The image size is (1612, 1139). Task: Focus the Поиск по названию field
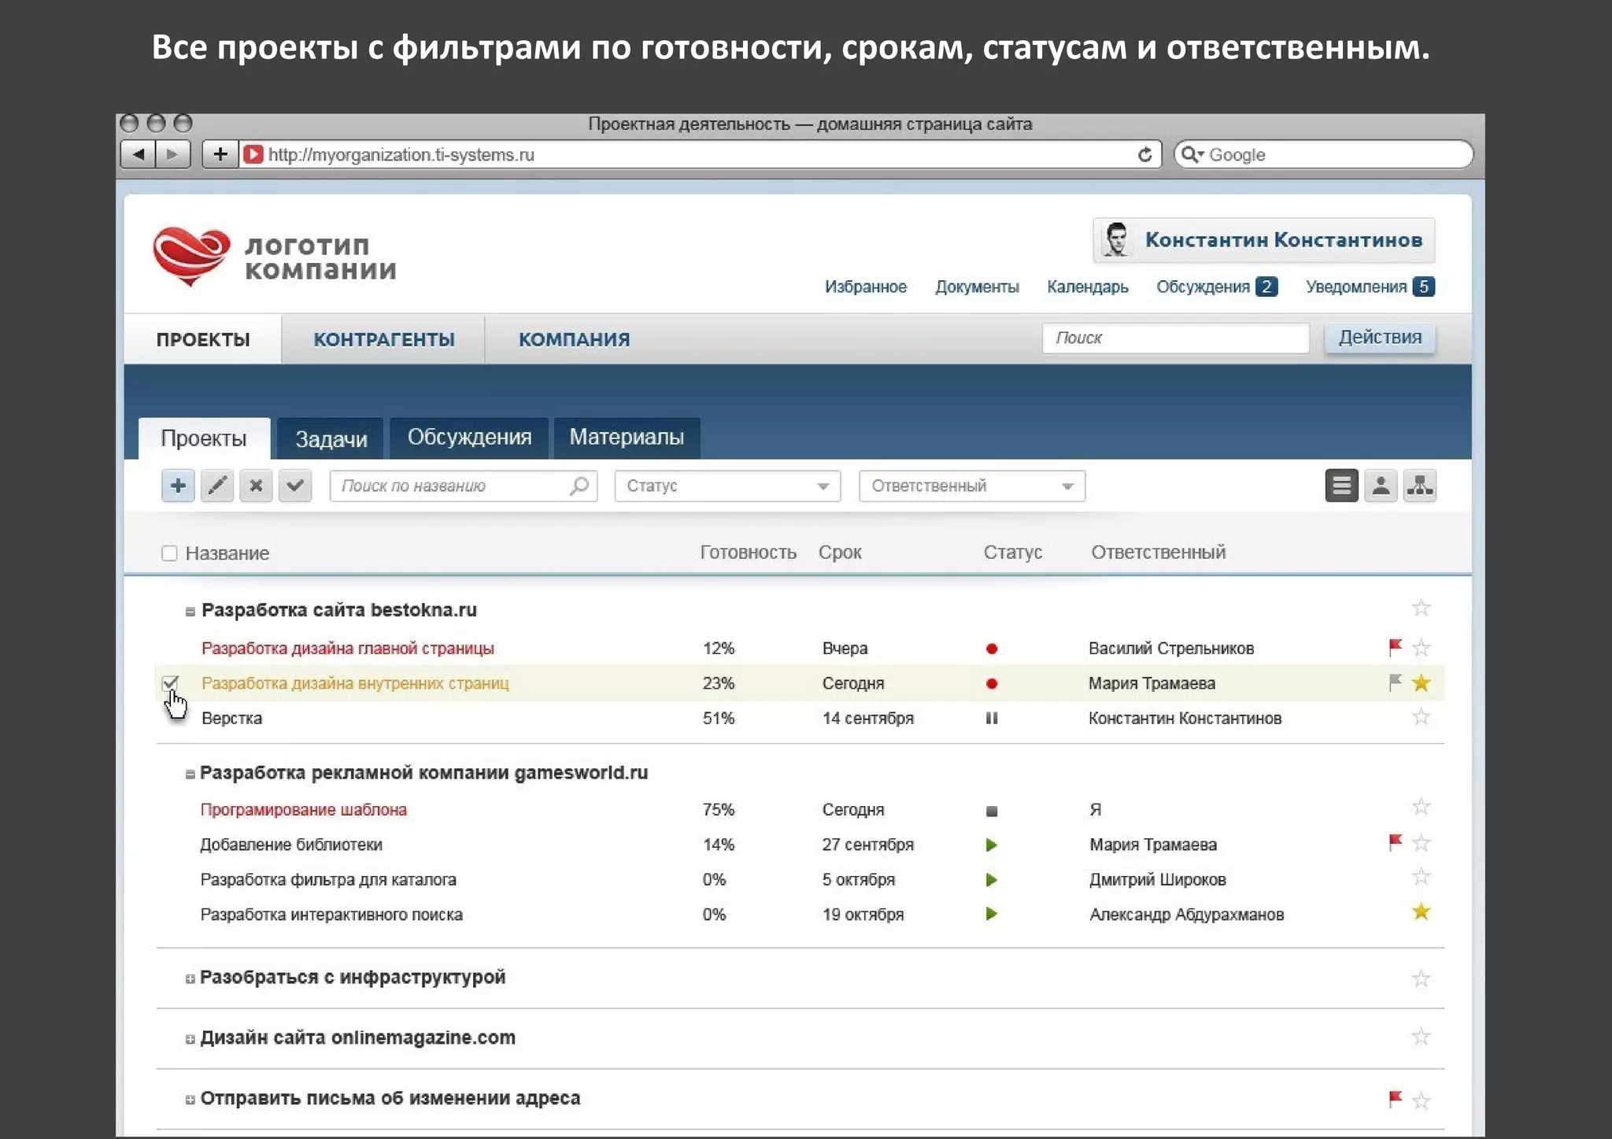(x=464, y=486)
